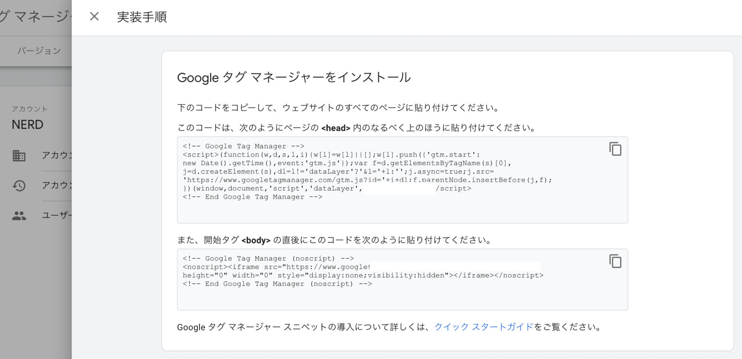The image size is (742, 359).
Task: Switch to the バージョン tab
Action: (x=39, y=51)
